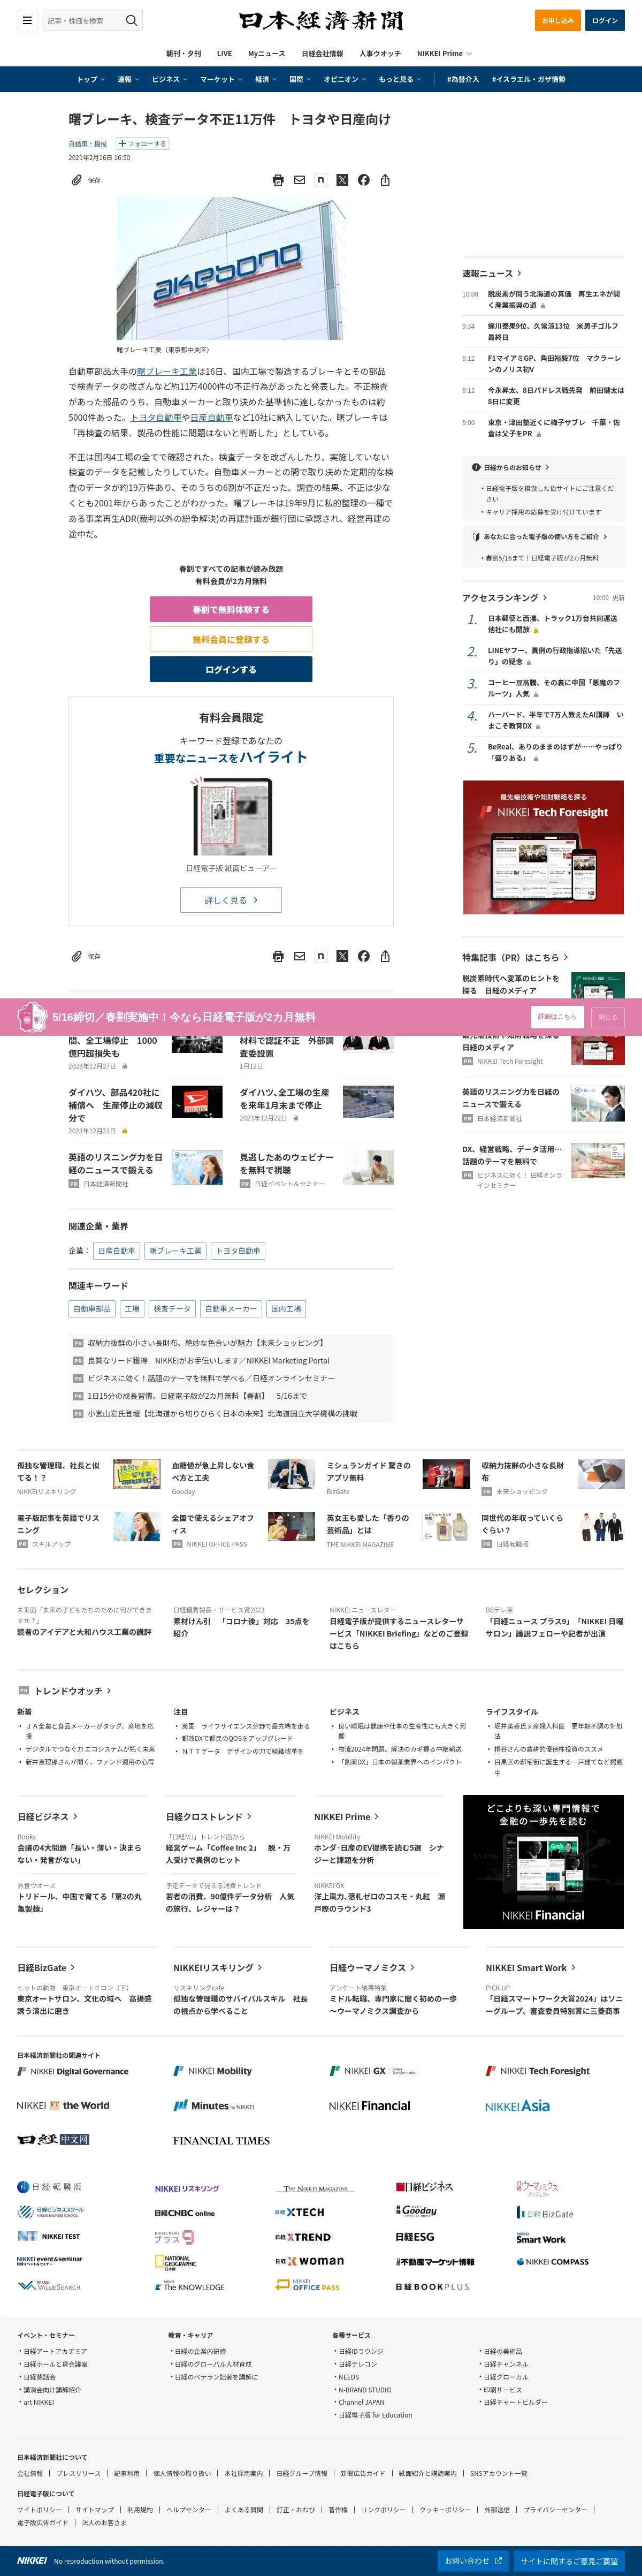This screenshot has width=642, height=2576.
Task: Share to Facebook icon under headline
Action: [x=364, y=180]
